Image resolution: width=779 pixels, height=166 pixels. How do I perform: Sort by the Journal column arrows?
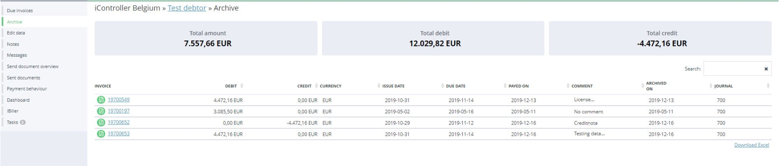point(768,86)
